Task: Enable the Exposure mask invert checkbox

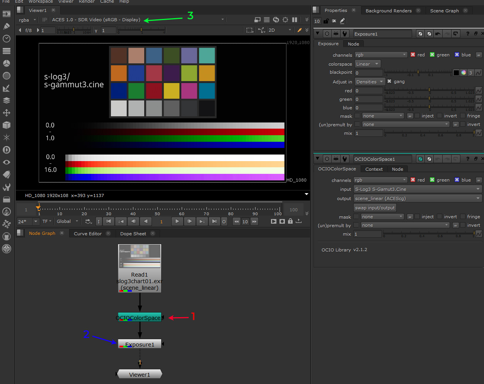Action: (440, 116)
